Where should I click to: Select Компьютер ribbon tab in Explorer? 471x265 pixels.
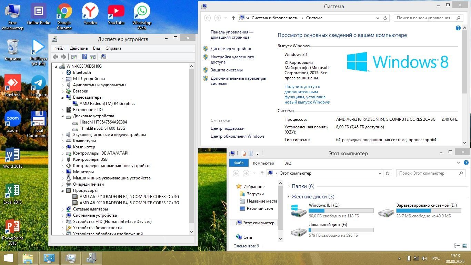click(263, 163)
